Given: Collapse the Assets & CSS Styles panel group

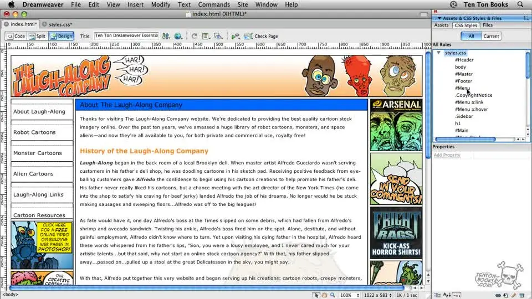Looking at the screenshot, I should click(x=439, y=18).
